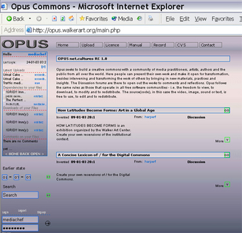Go to Home in OPUS navigation

[x=67, y=45]
